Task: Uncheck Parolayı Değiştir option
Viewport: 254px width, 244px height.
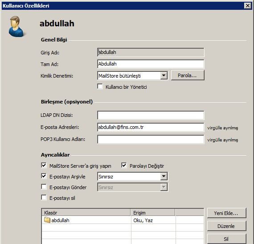Action: [x=124, y=165]
